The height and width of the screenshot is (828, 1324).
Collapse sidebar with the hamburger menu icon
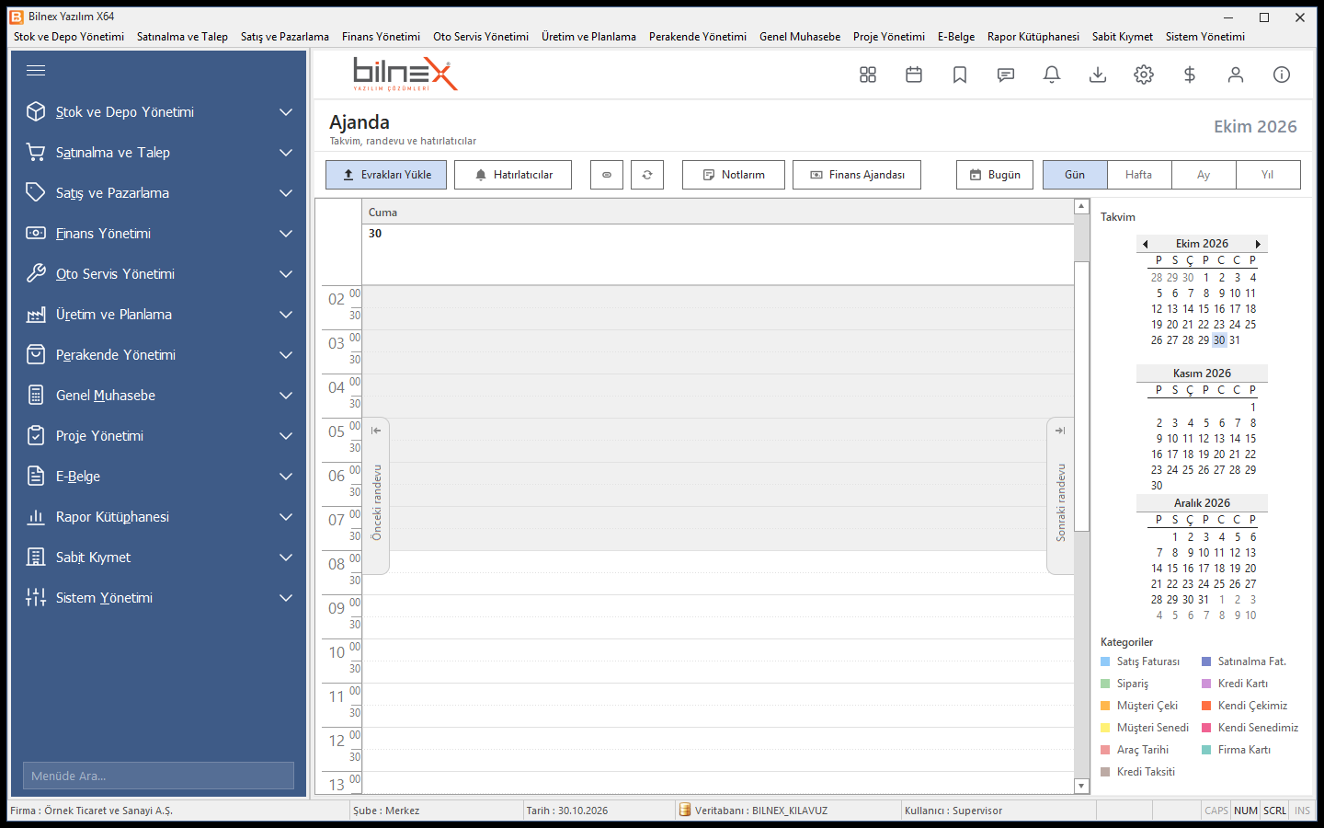point(36,71)
